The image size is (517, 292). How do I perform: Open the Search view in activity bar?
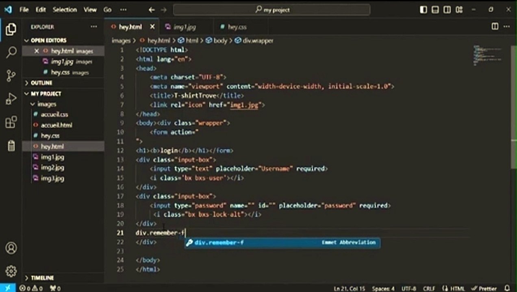point(11,52)
